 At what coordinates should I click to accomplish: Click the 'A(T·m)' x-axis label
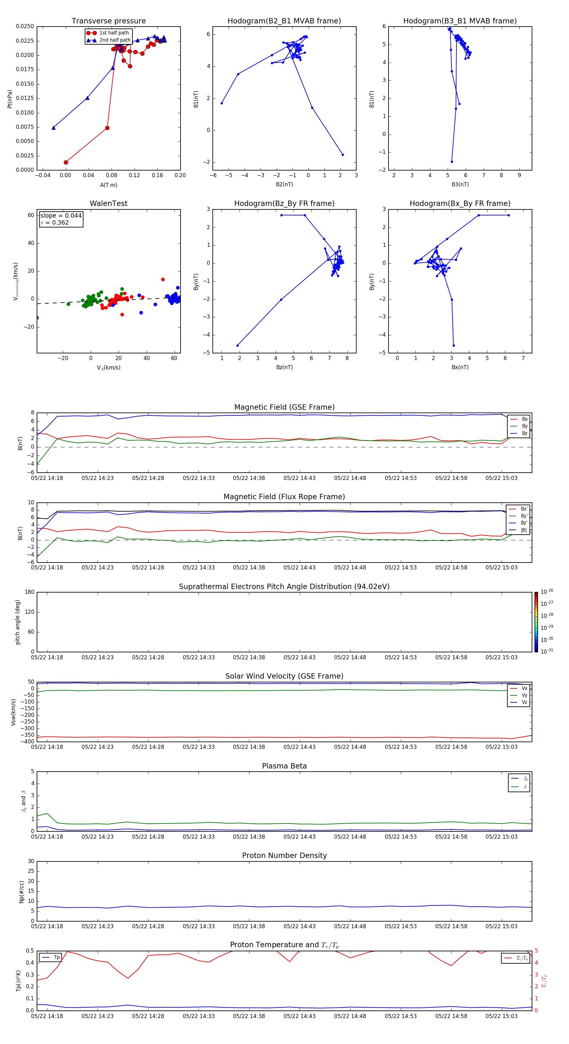(108, 185)
